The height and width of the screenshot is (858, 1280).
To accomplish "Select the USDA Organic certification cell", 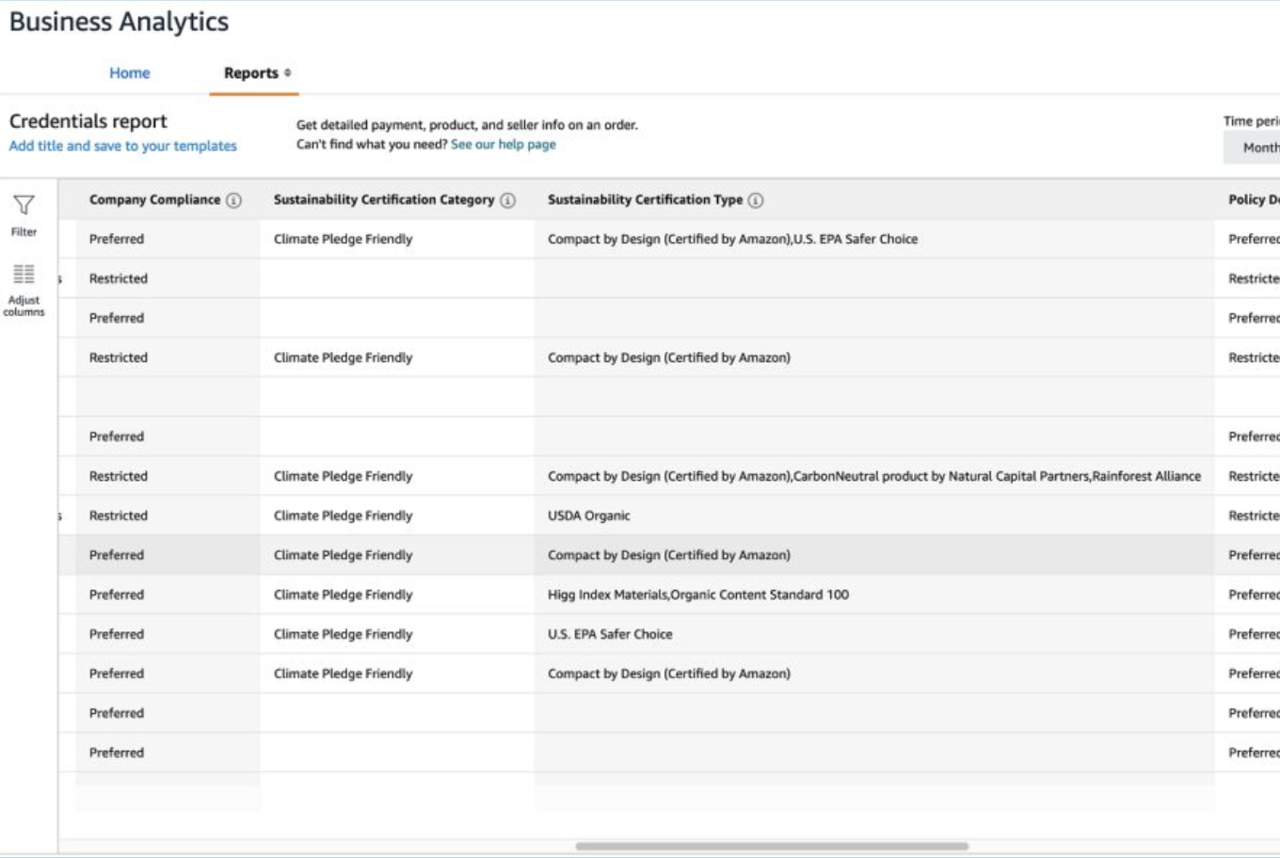I will (x=589, y=516).
